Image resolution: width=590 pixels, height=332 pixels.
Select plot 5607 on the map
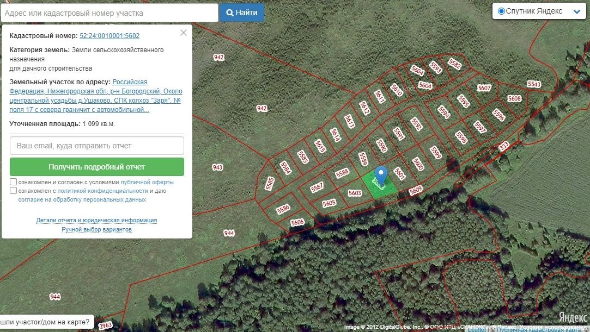pos(484,88)
